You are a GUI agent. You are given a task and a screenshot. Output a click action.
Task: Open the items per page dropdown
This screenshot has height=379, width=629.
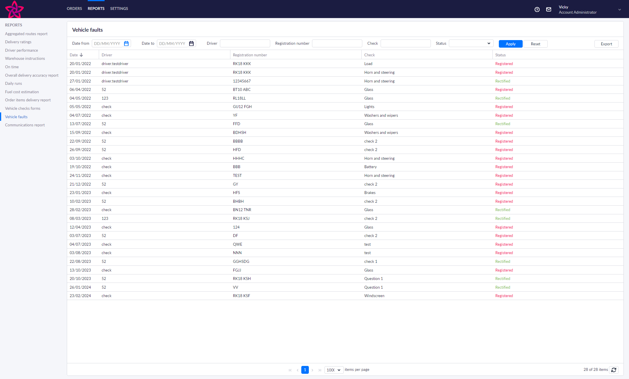coord(334,370)
